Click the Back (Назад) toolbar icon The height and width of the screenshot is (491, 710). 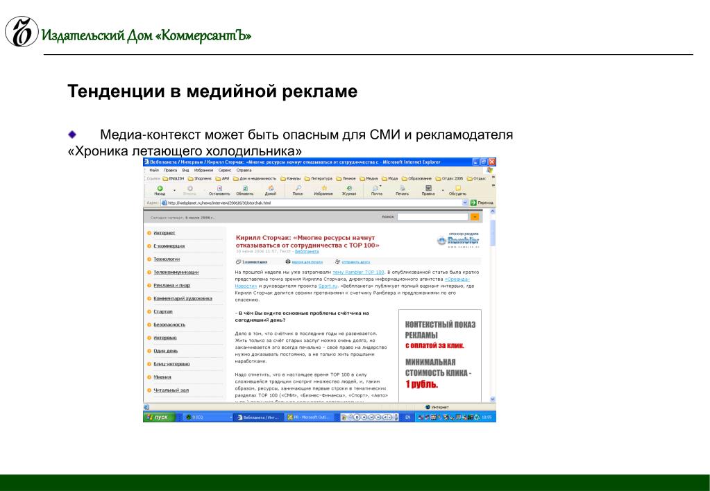[160, 188]
